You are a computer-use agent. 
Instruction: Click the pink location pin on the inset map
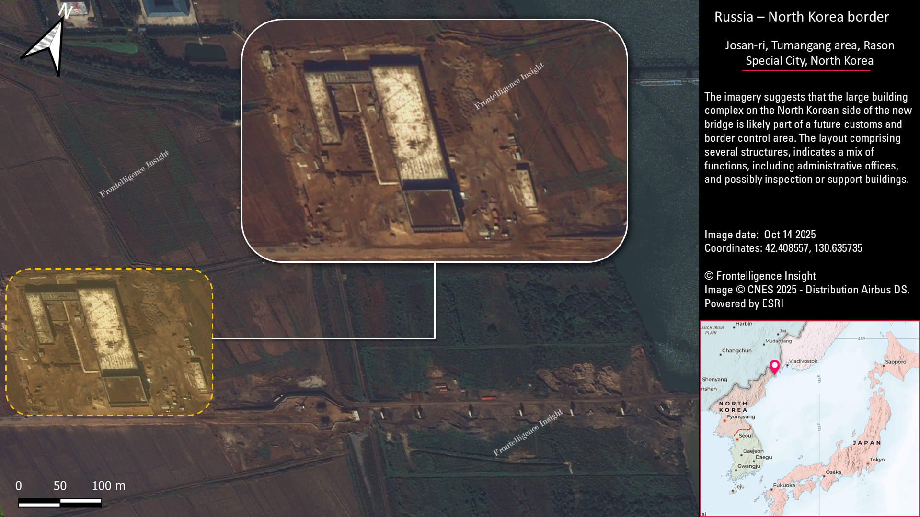click(774, 367)
